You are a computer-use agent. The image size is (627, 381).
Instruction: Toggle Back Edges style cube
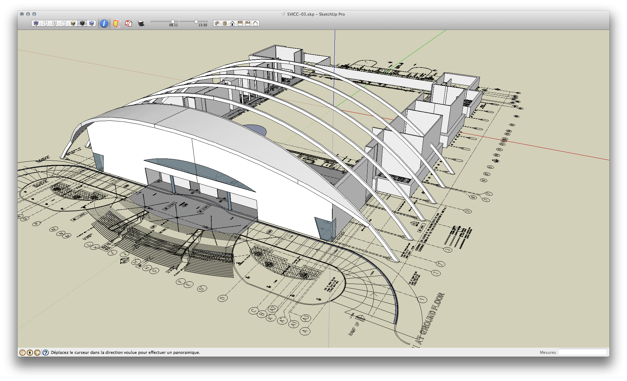tap(45, 23)
